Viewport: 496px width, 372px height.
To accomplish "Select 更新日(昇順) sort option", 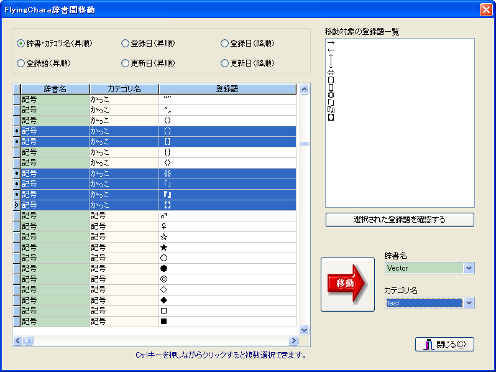I will [148, 63].
